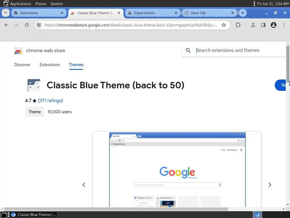Click the scroll right arrow at bottom

[x=284, y=209]
